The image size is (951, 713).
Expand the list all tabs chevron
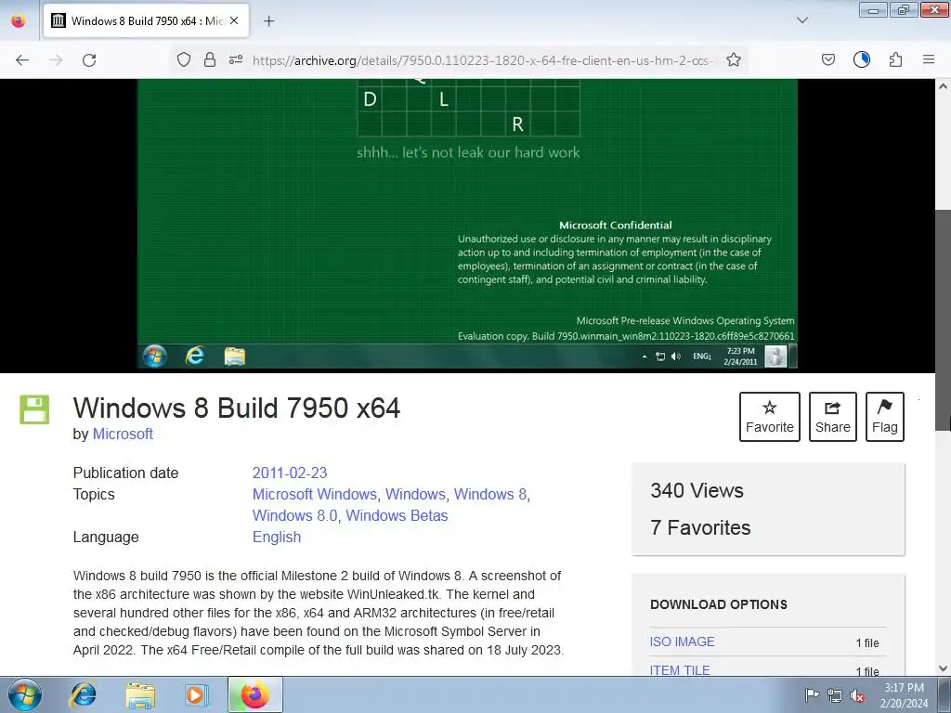coord(801,20)
